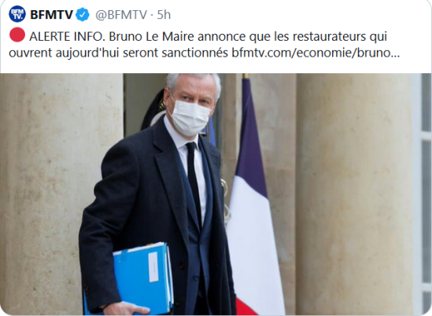Image resolution: width=432 pixels, height=316 pixels.
Task: Click the blue folder held in the photo
Action: coord(143,278)
